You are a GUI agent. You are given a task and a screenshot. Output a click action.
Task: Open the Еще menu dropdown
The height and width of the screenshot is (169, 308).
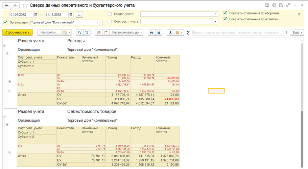click(x=297, y=33)
